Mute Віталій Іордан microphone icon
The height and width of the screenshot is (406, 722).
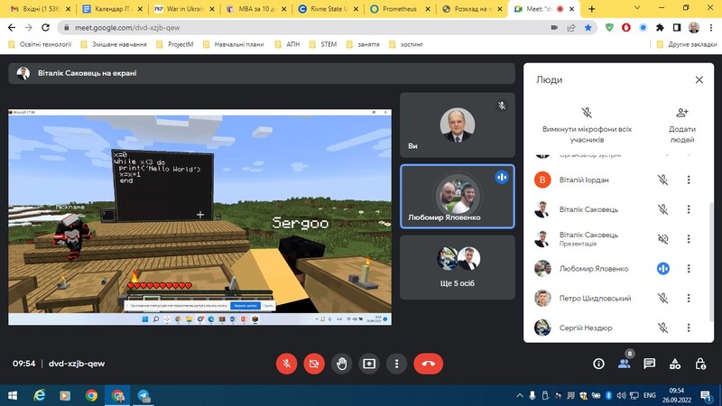(662, 180)
